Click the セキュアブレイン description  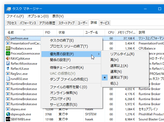click(x=148, y=109)
